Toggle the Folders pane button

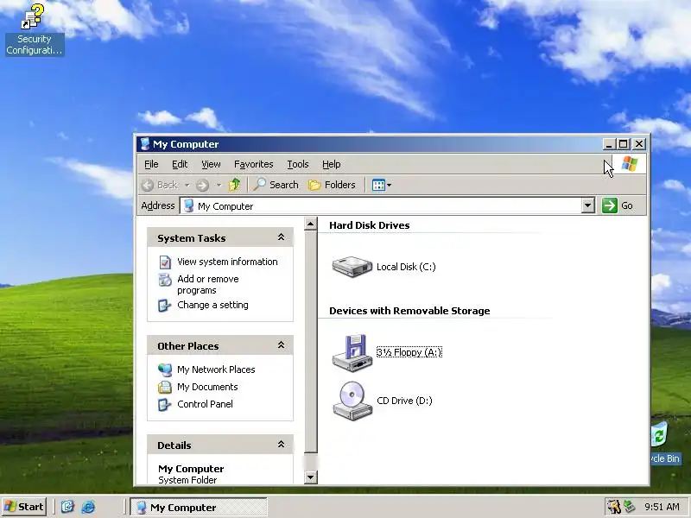(332, 185)
